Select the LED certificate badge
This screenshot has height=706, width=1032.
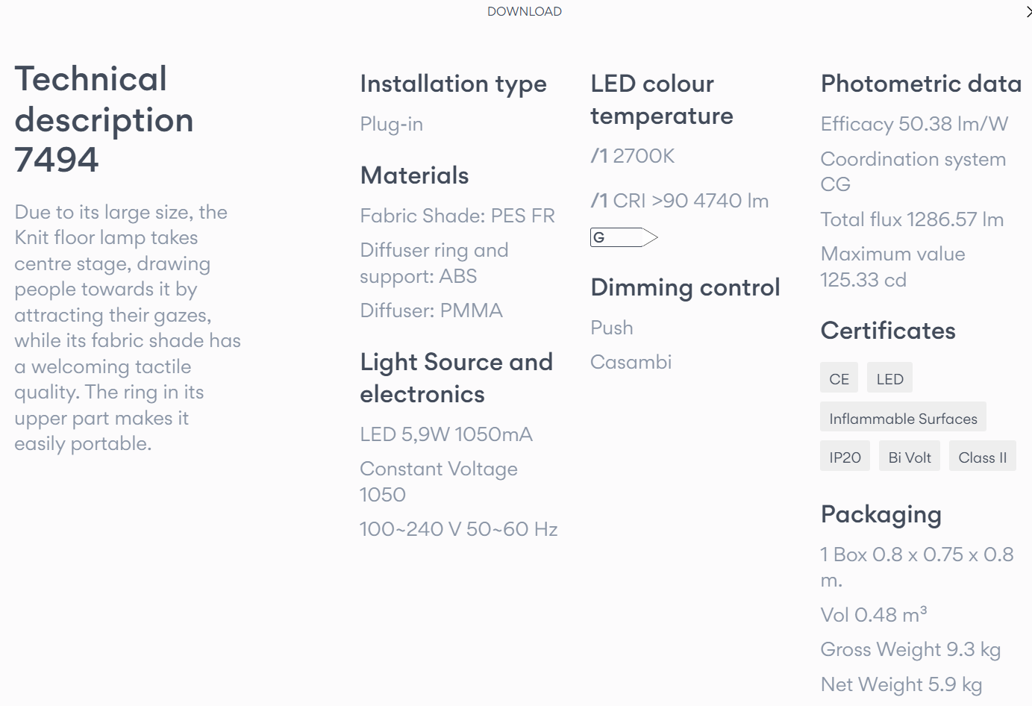(x=889, y=378)
